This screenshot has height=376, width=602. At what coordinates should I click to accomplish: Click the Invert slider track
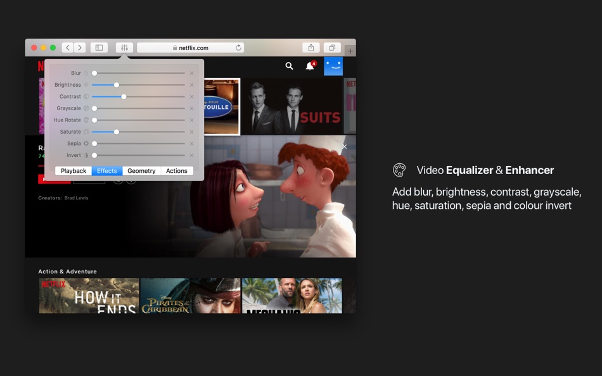pos(139,155)
